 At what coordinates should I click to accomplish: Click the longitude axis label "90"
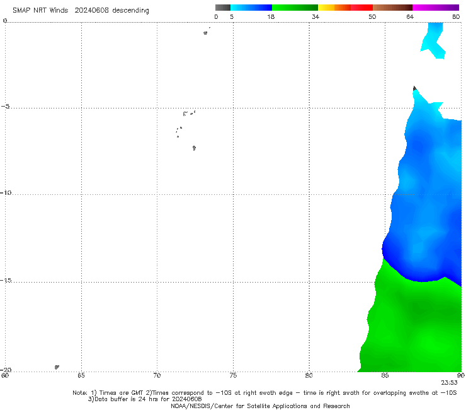point(461,375)
